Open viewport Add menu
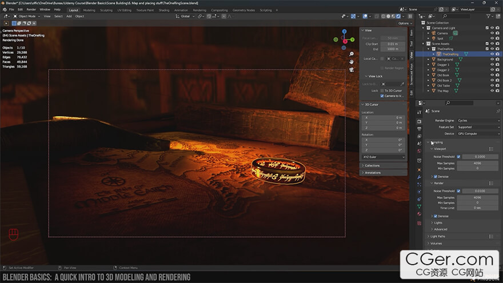This screenshot has width=503, height=283. (x=69, y=16)
